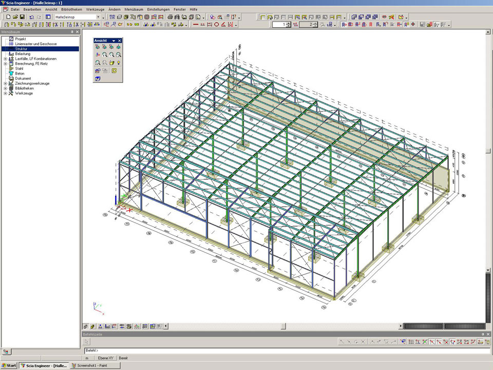Click the printer icon in top toolbar
The height and width of the screenshot is (370, 493).
pyautogui.click(x=170, y=17)
